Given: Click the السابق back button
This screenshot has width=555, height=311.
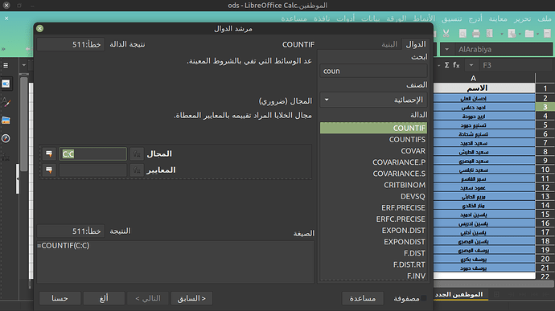Looking at the screenshot, I should (191, 298).
